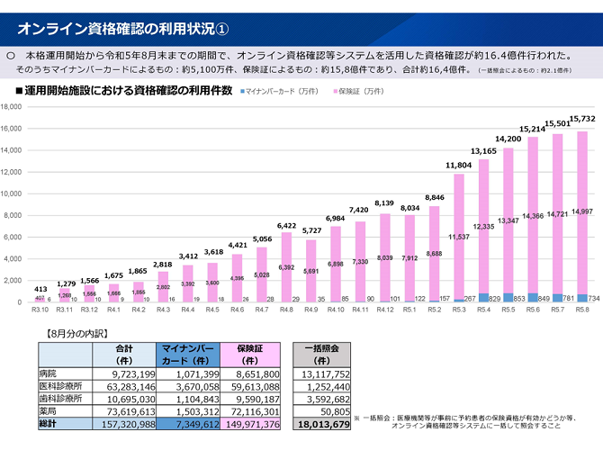The image size is (603, 450).
Task: Click the 歯科診療所 row label
Action: [61, 399]
